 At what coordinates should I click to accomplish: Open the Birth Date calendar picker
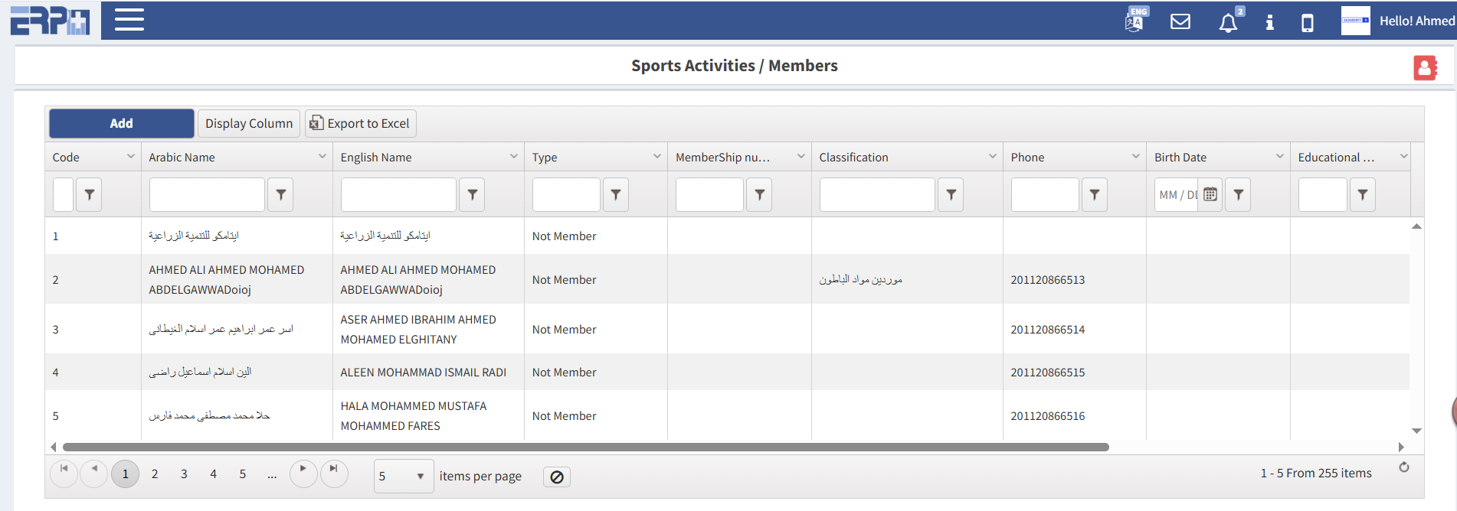pyautogui.click(x=1210, y=194)
